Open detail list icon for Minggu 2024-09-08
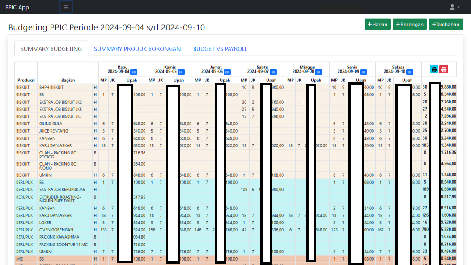This screenshot has height=265, width=471. point(319,72)
